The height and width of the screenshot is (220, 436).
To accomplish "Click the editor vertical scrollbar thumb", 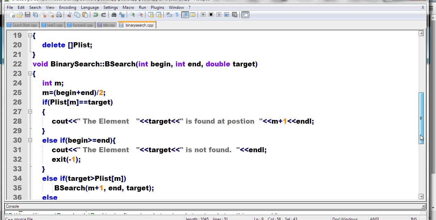I will pyautogui.click(x=421, y=118).
